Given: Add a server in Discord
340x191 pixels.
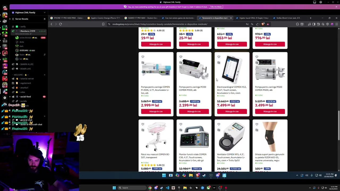Looking at the screenshot, I should [x=5, y=98].
